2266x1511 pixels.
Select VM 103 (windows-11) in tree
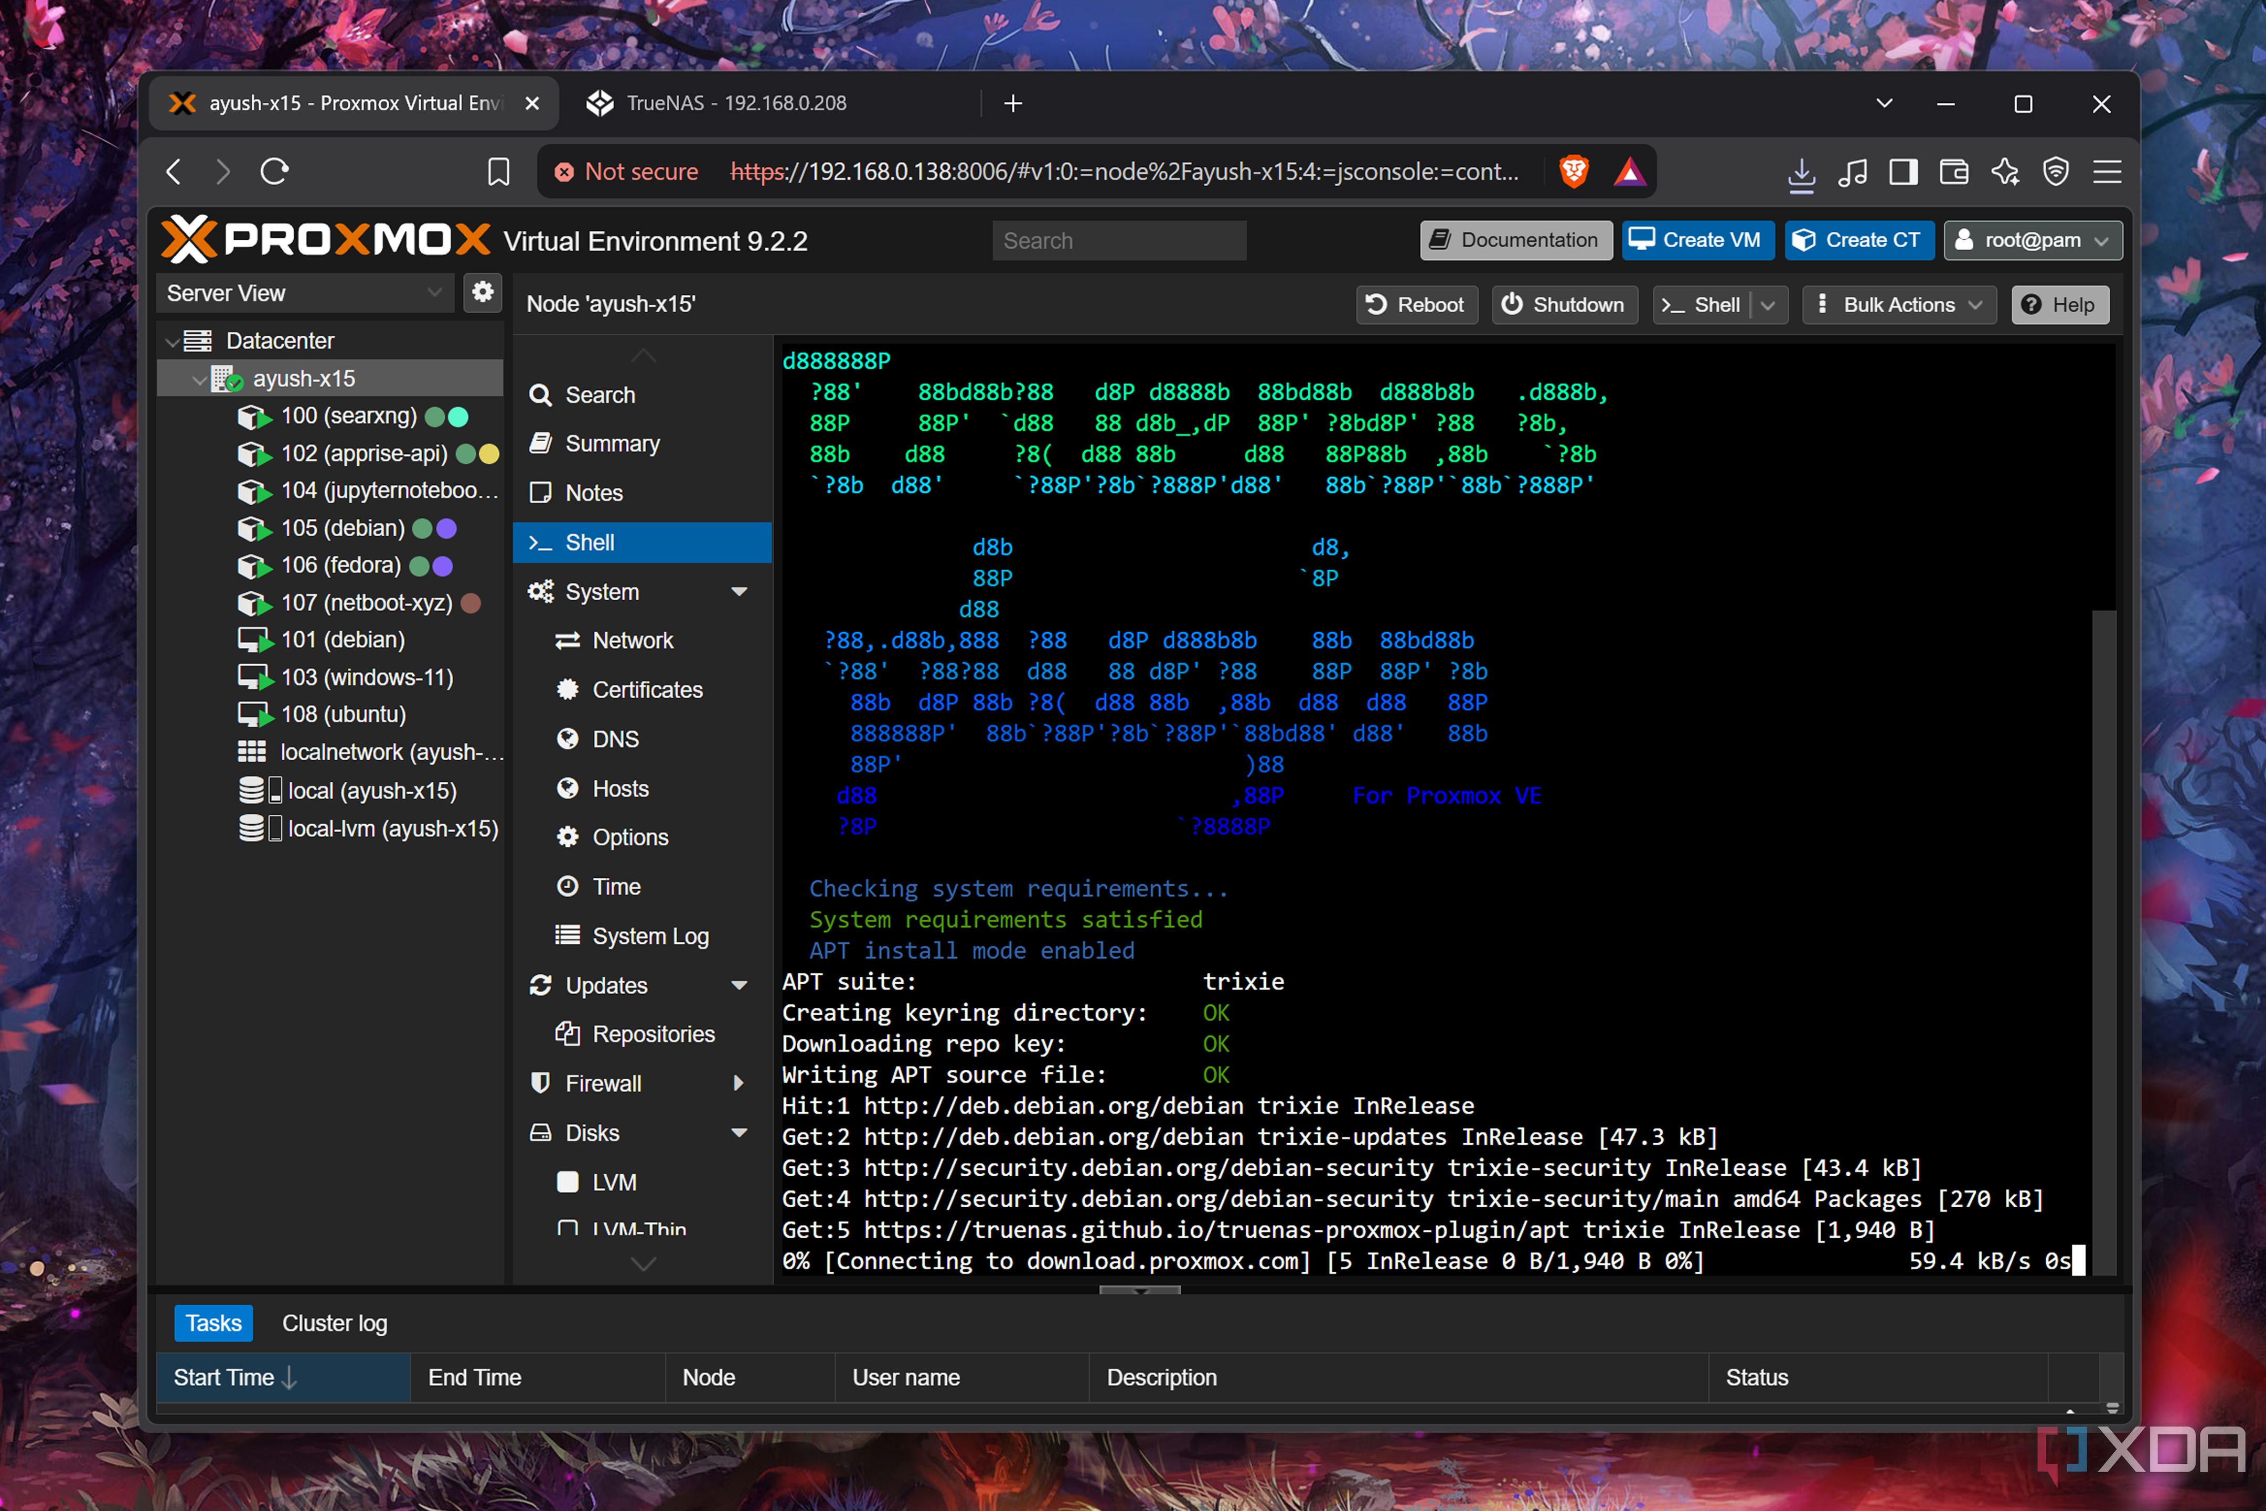(329, 677)
